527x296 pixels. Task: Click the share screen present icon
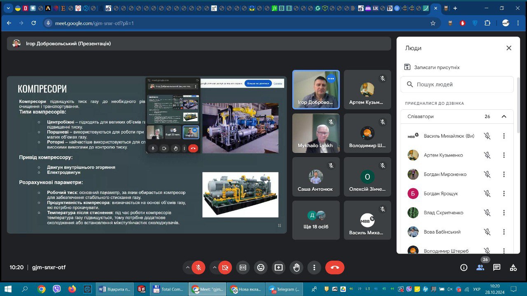(x=279, y=268)
